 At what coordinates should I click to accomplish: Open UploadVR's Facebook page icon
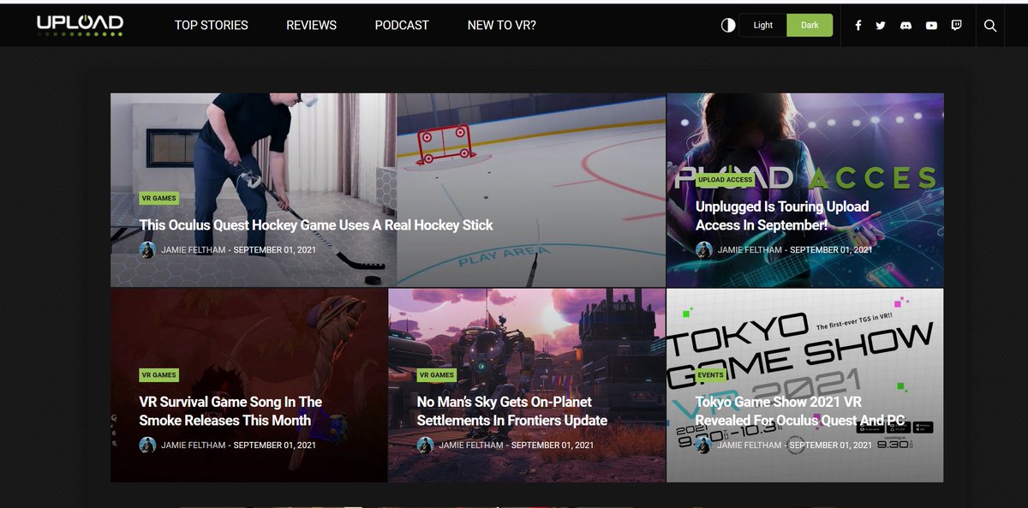pyautogui.click(x=858, y=25)
